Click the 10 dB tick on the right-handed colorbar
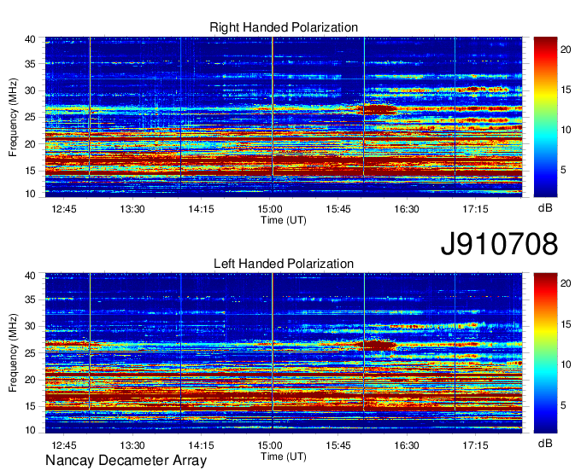This screenshot has height=471, width=581. tap(566, 131)
